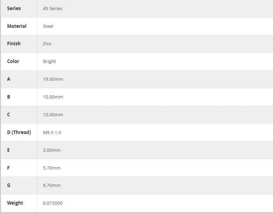Click the 3.00mm dimension E value
The width and height of the screenshot is (273, 213).
51,150
